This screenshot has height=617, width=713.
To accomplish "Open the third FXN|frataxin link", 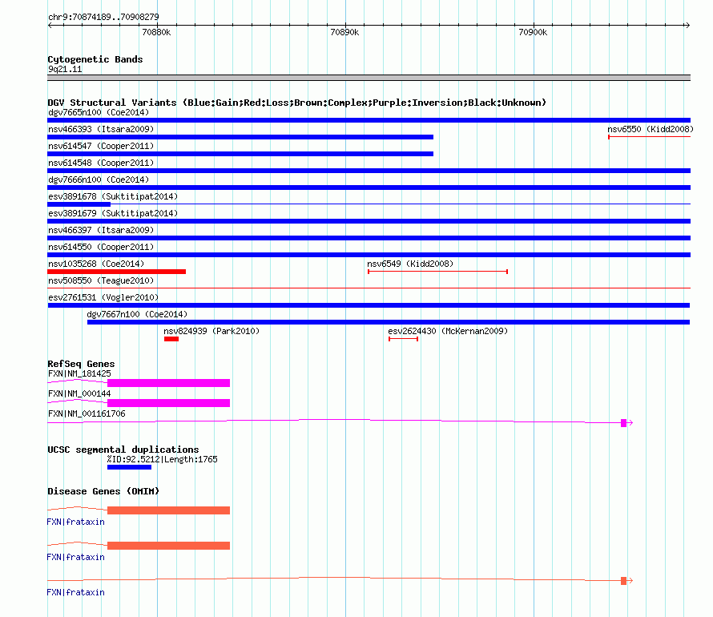I will point(75,592).
